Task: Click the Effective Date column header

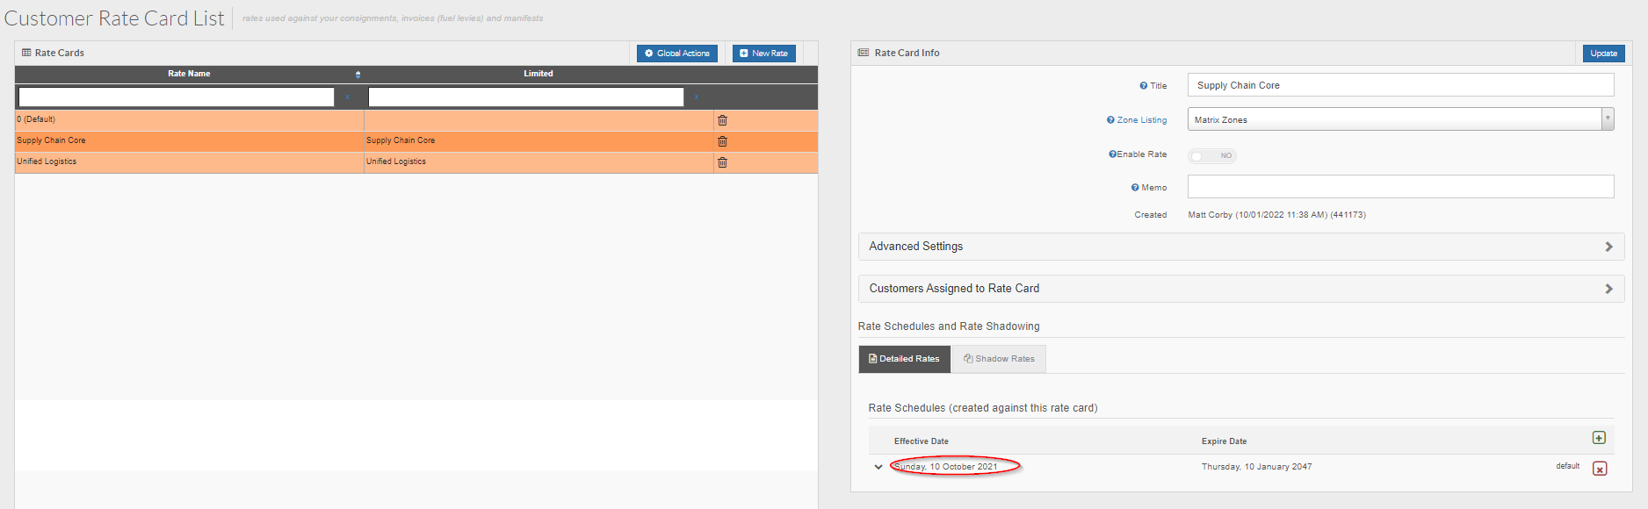Action: pyautogui.click(x=922, y=441)
